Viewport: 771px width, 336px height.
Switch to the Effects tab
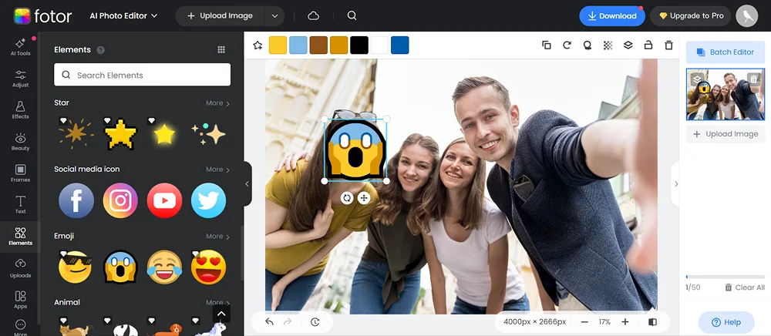click(x=21, y=109)
